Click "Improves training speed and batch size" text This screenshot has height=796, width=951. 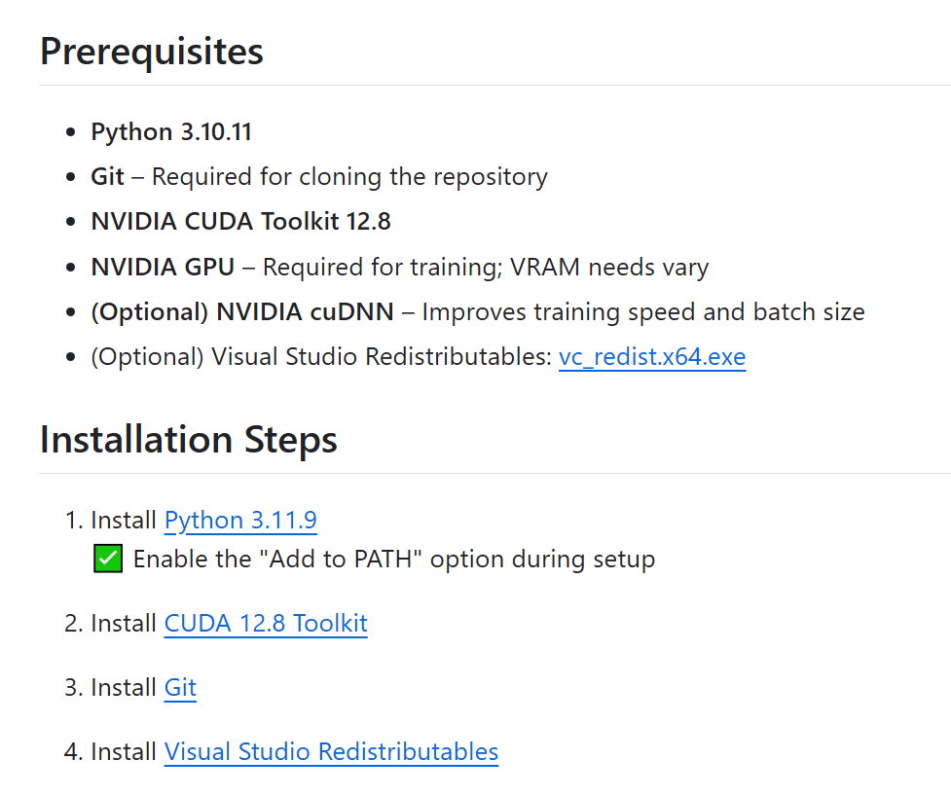tap(642, 312)
